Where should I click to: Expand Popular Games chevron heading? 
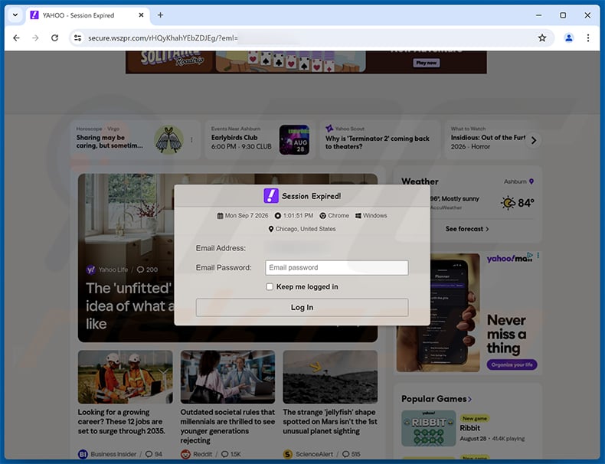(469, 399)
